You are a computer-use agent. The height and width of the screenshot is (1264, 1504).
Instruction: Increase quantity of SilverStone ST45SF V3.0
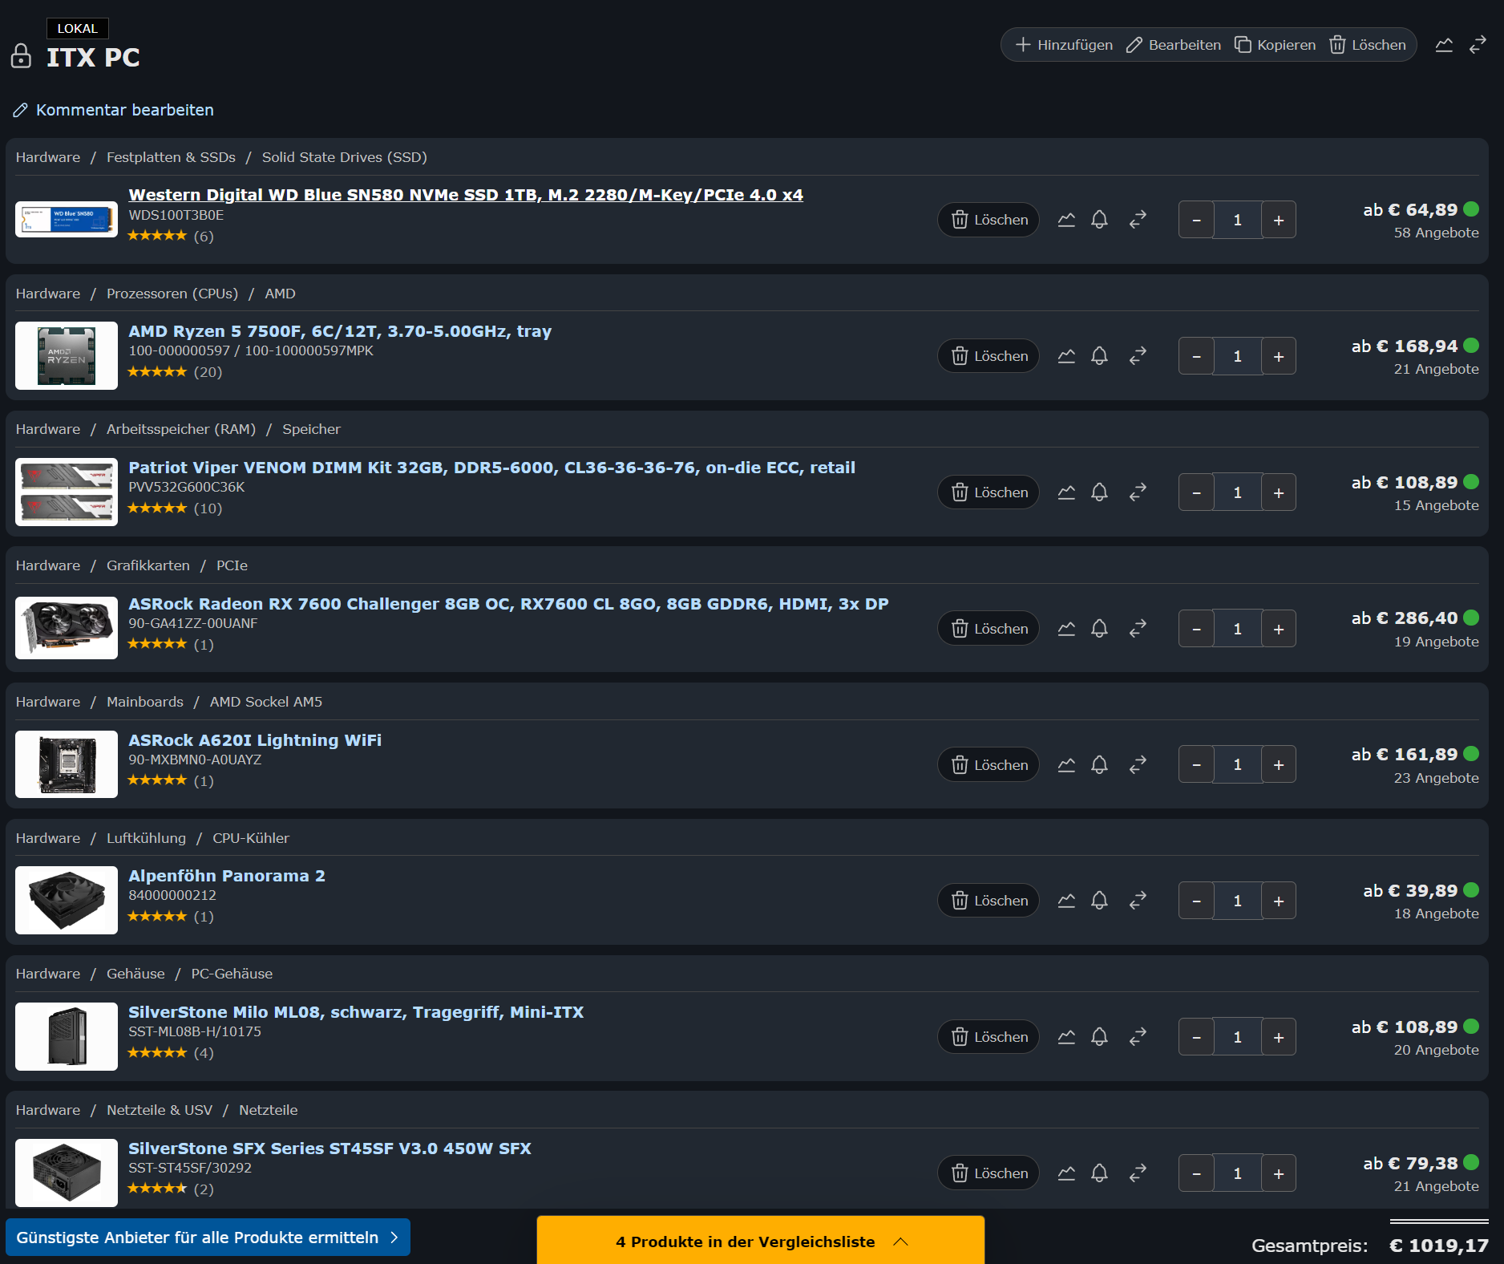[1279, 1173]
